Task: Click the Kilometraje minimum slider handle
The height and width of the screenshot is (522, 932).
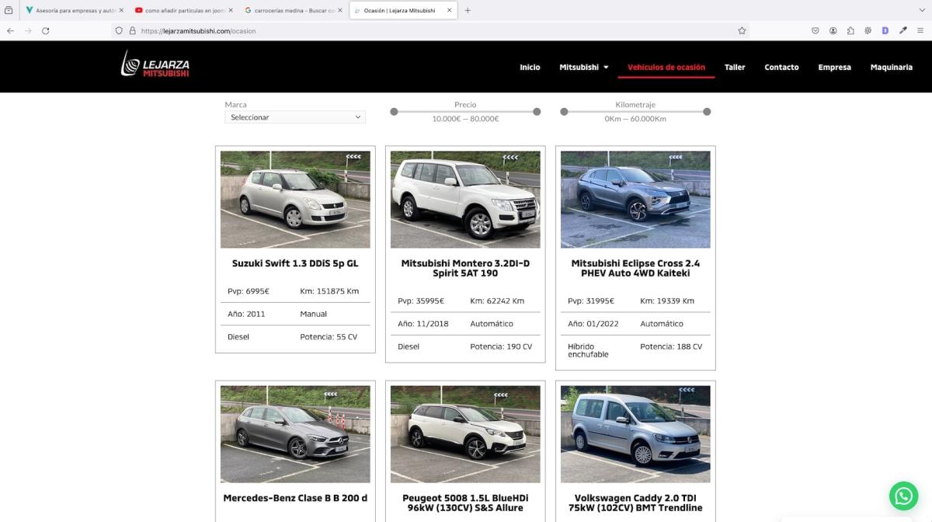Action: pyautogui.click(x=564, y=112)
